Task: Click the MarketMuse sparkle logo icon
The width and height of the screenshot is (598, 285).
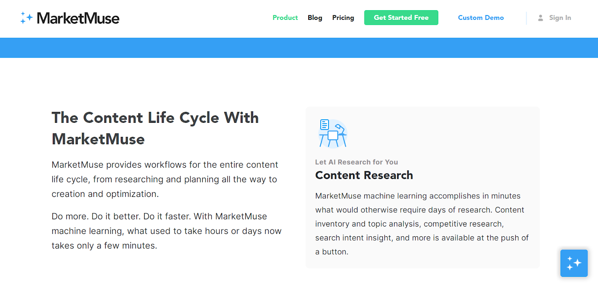Action: [26, 18]
